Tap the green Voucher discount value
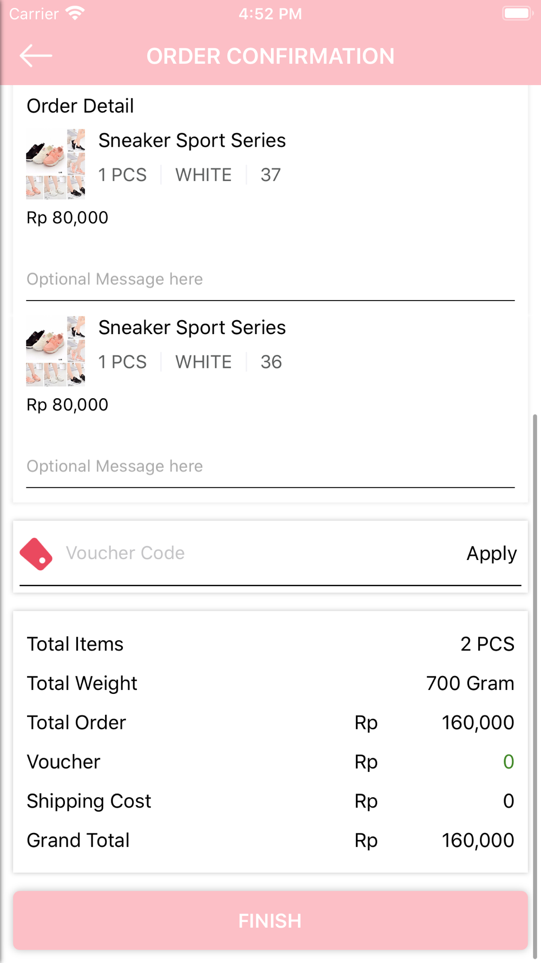Screen dimensions: 541x963 point(508,762)
